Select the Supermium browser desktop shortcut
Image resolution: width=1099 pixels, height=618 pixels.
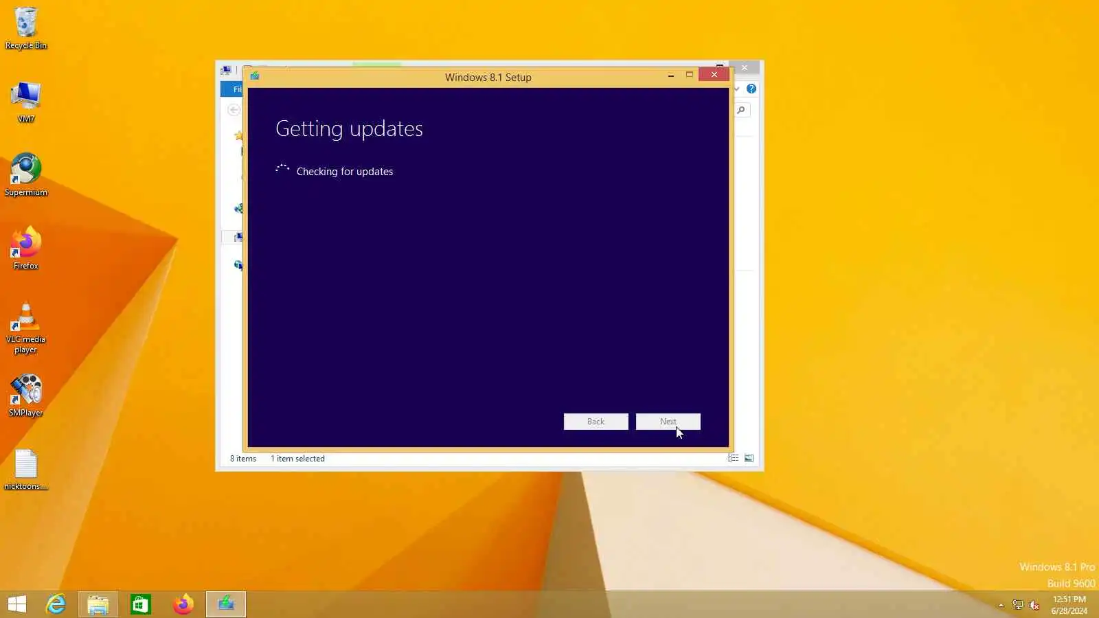[26, 174]
